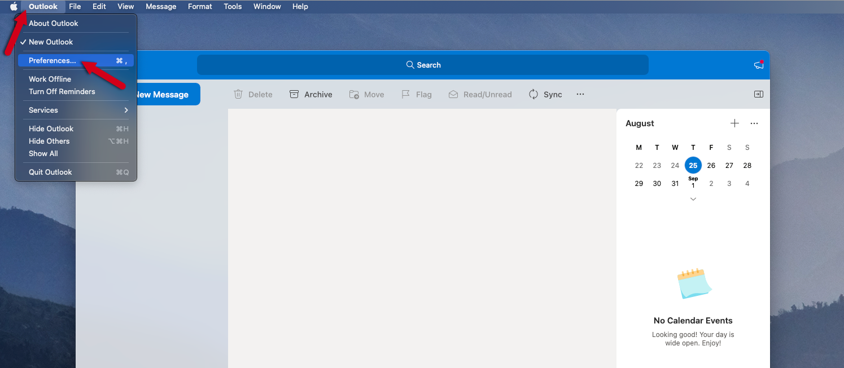The height and width of the screenshot is (368, 844).
Task: Select About Outlook menu entry
Action: 76,23
